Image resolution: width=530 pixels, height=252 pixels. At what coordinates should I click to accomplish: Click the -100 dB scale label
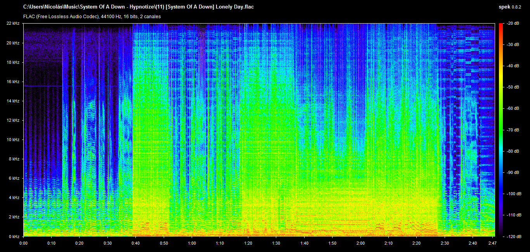pos(513,194)
